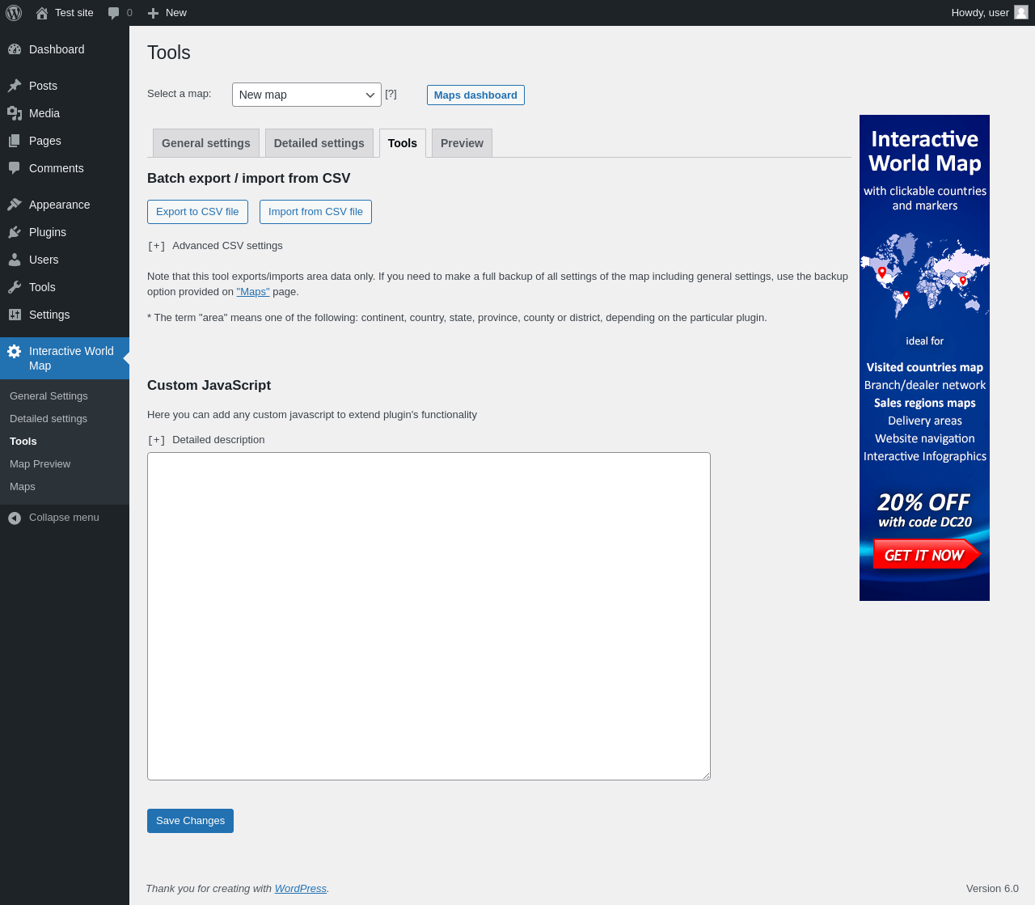Image resolution: width=1035 pixels, height=905 pixels.
Task: Click the WordPress logo icon
Action: tap(14, 13)
